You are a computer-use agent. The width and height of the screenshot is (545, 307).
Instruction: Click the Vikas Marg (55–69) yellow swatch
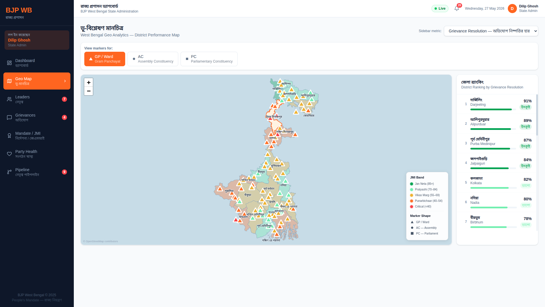pyautogui.click(x=412, y=195)
